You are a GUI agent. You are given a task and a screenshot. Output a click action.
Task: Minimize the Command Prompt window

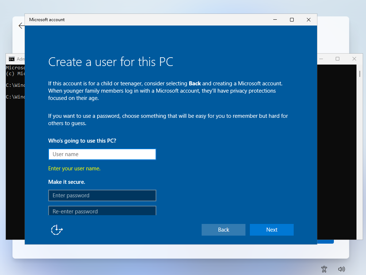tap(320, 59)
